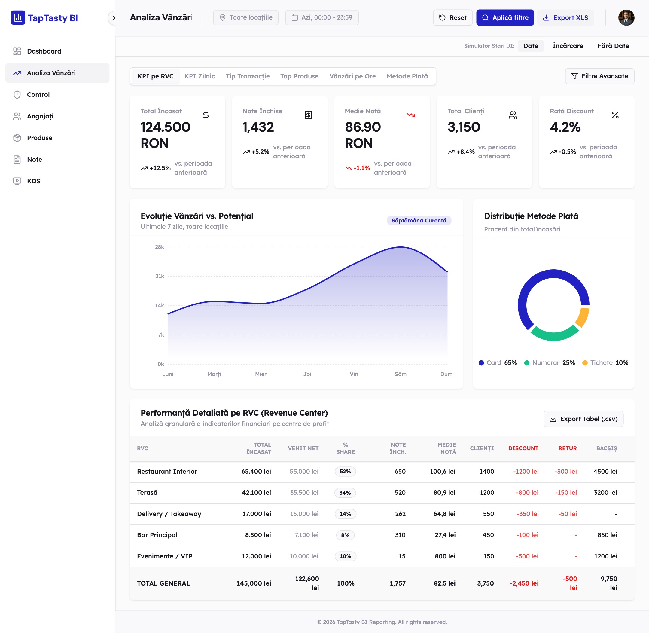Screen dimensions: 649x633
Task: Switch simulator to Fără Date state
Action: pos(613,46)
